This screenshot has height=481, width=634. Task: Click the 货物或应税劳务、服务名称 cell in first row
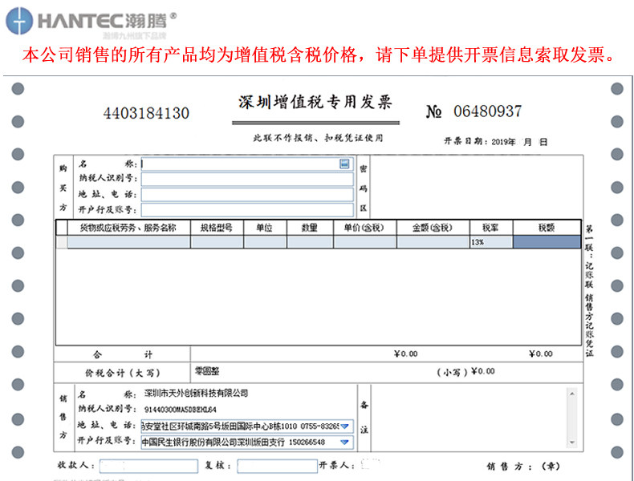[x=128, y=242]
